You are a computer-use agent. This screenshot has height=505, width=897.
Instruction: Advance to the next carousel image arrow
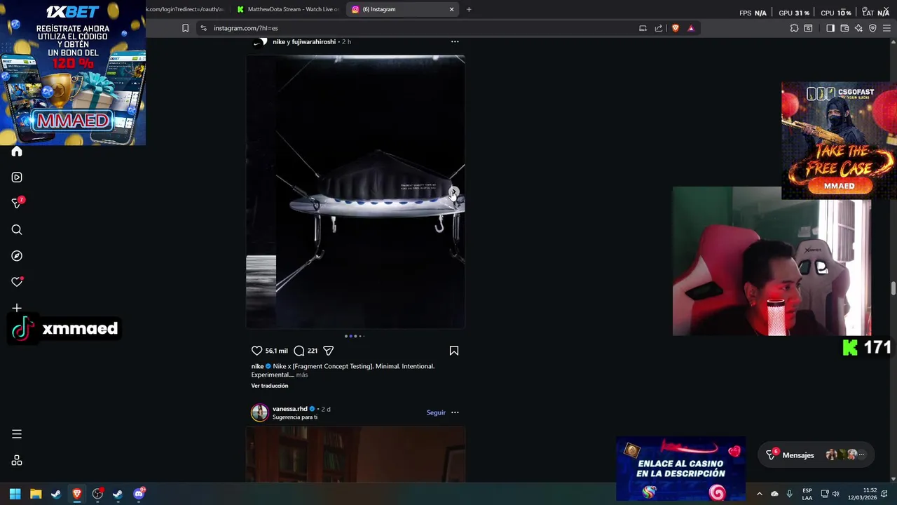453,192
